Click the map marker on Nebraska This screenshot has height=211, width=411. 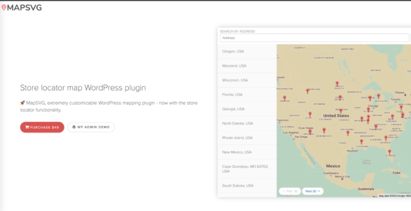341,111
